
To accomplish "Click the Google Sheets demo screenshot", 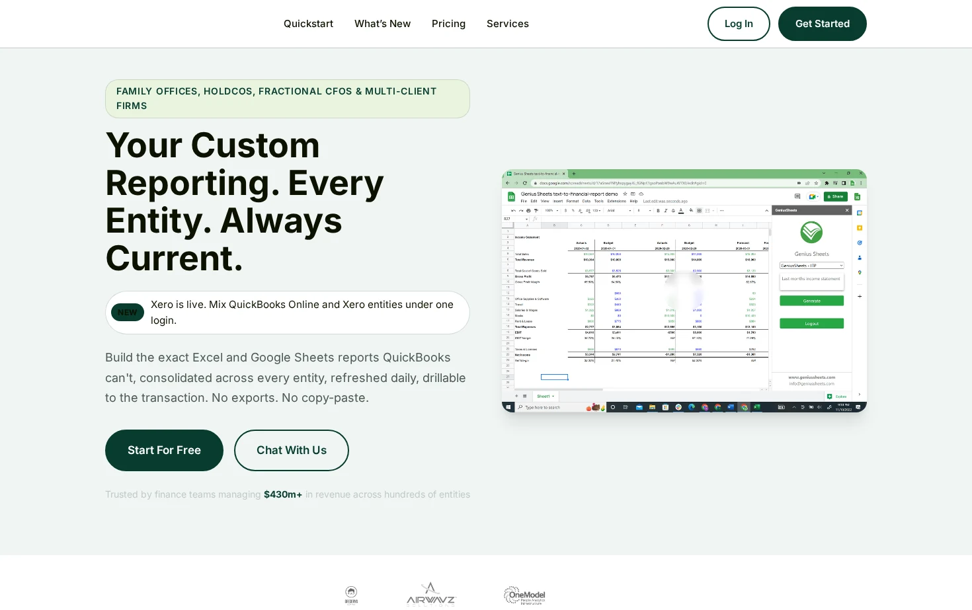I will click(684, 291).
